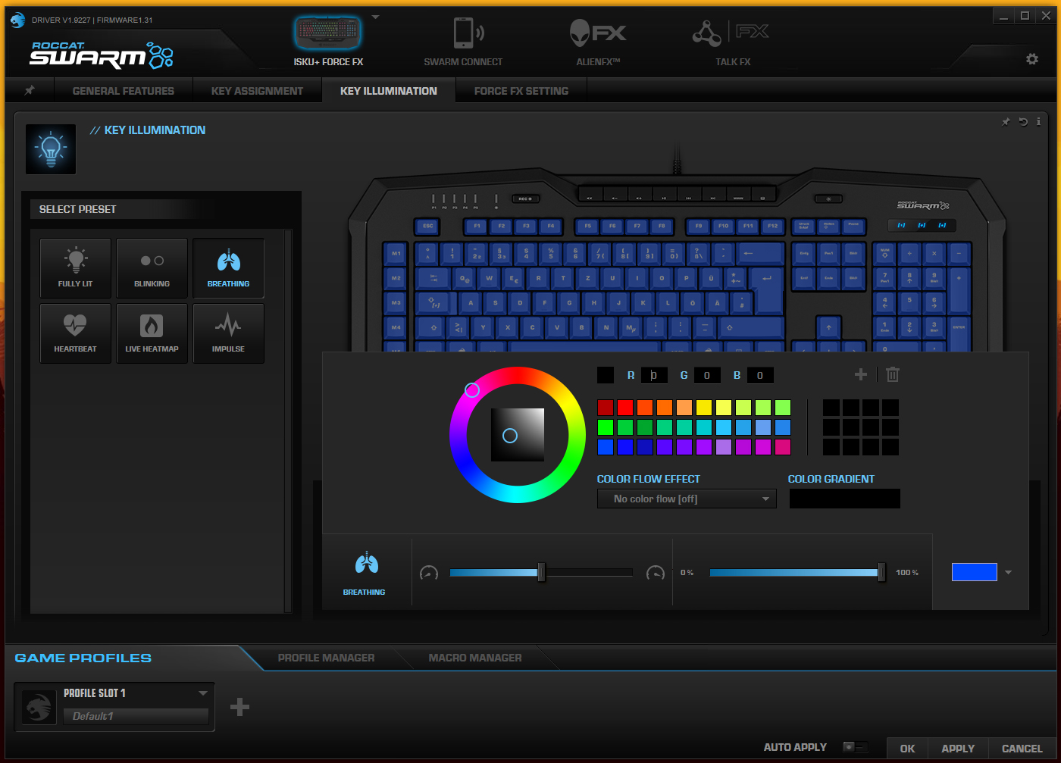Click the Breathing effect button beside the speed slider
Image resolution: width=1061 pixels, height=763 pixels.
tap(365, 574)
